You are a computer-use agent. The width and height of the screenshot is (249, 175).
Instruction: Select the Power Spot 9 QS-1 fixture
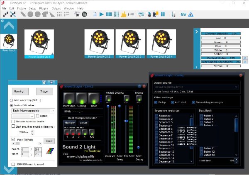[x=40, y=44]
